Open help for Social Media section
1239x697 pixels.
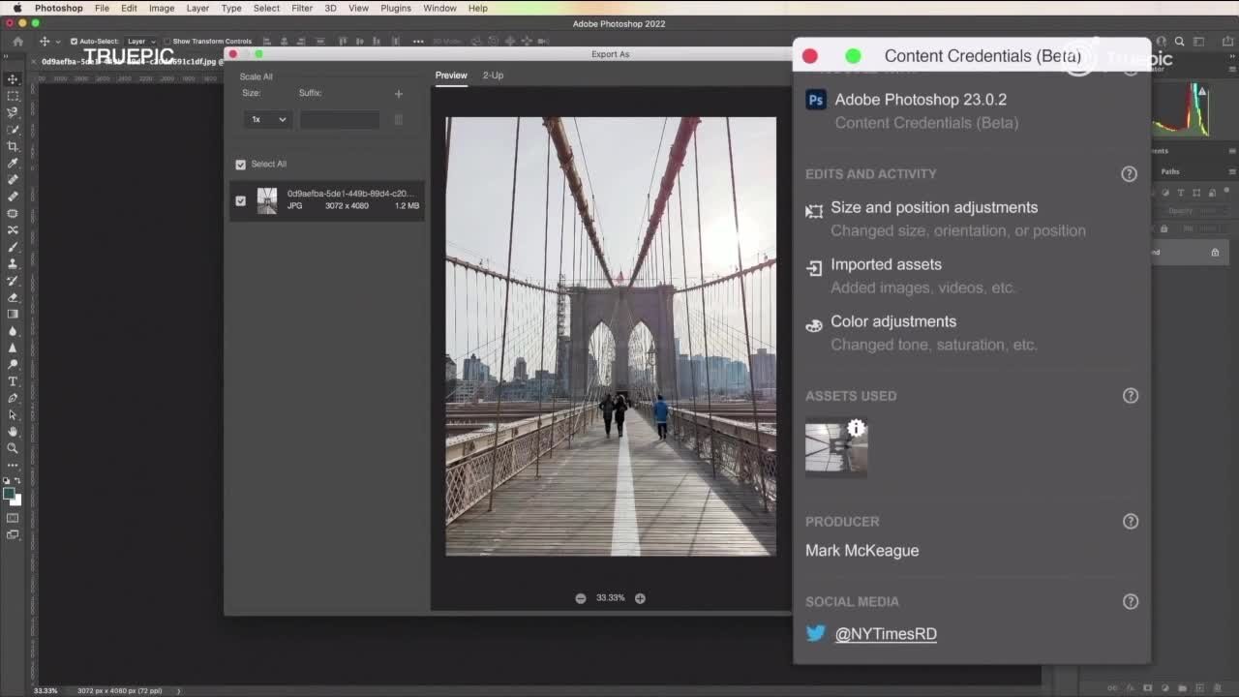(x=1130, y=601)
